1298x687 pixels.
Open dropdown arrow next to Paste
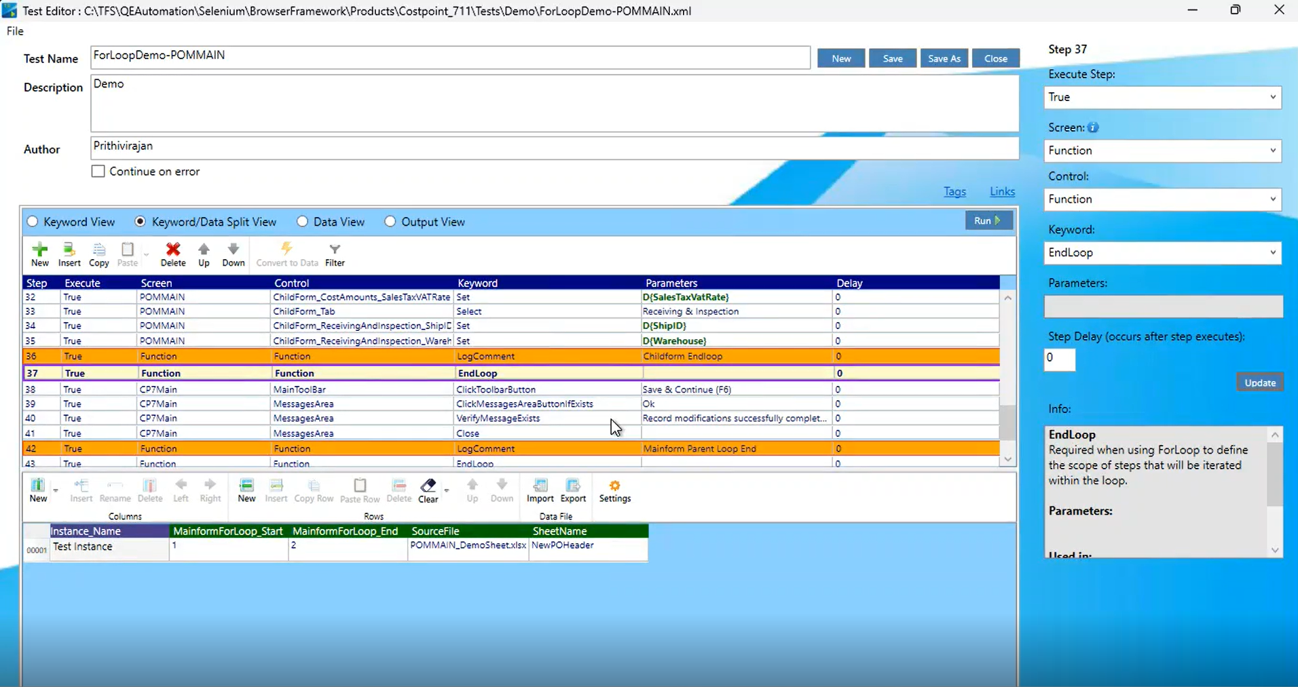(146, 255)
